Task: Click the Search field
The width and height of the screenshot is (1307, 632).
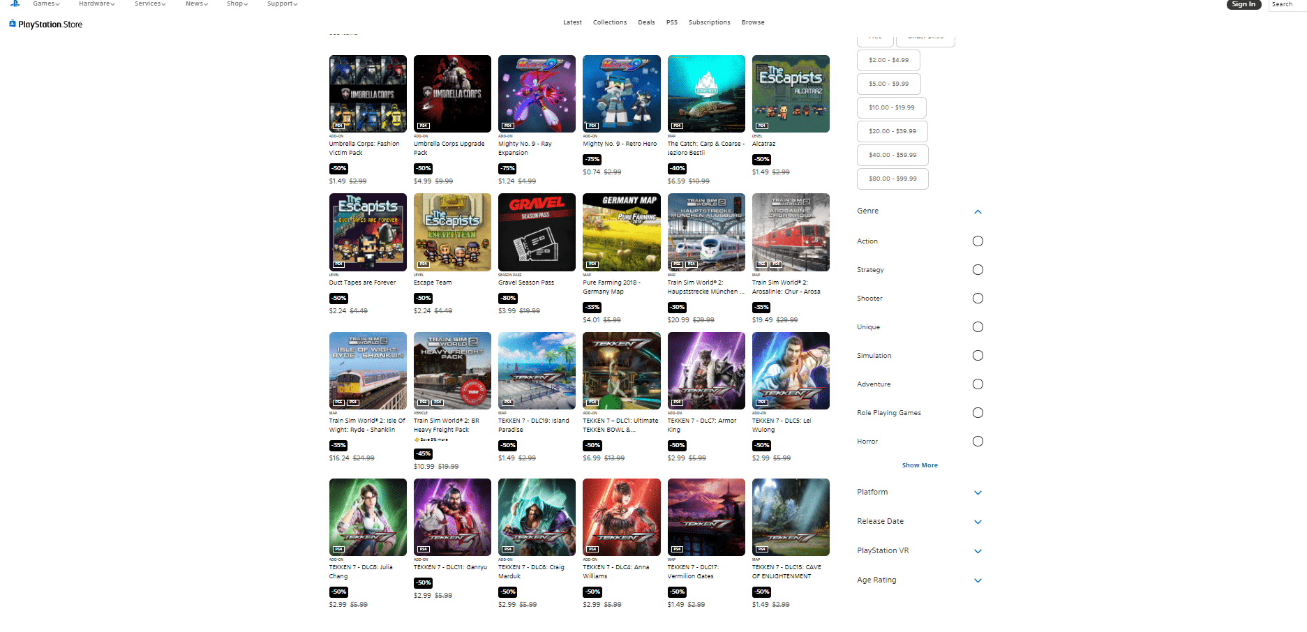Action: click(x=1285, y=5)
